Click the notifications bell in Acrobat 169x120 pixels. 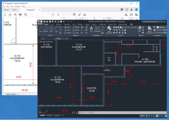(131, 10)
